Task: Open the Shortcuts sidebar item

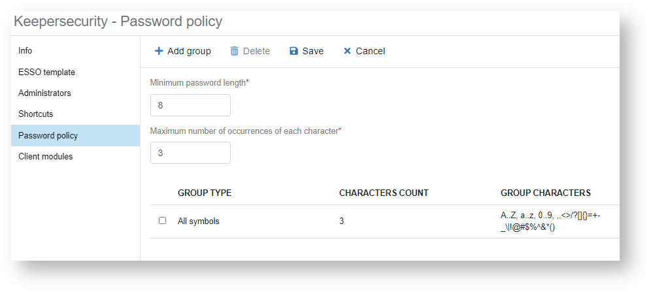Action: 36,114
